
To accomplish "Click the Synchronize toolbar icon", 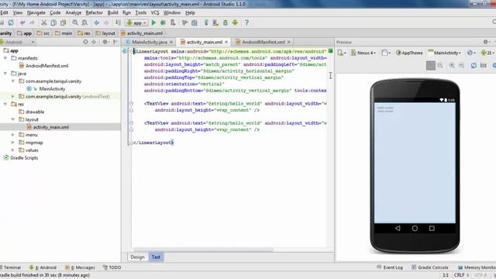I will pos(11,22).
